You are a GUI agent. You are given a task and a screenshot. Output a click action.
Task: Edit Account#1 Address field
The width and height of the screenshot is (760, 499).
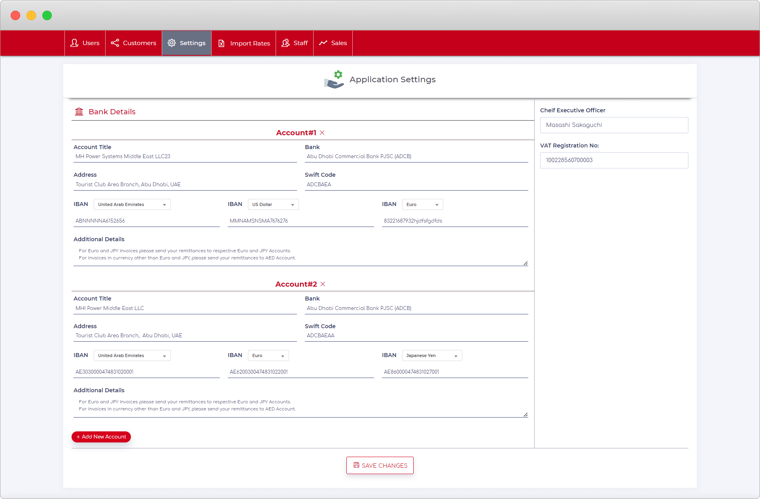coord(185,185)
